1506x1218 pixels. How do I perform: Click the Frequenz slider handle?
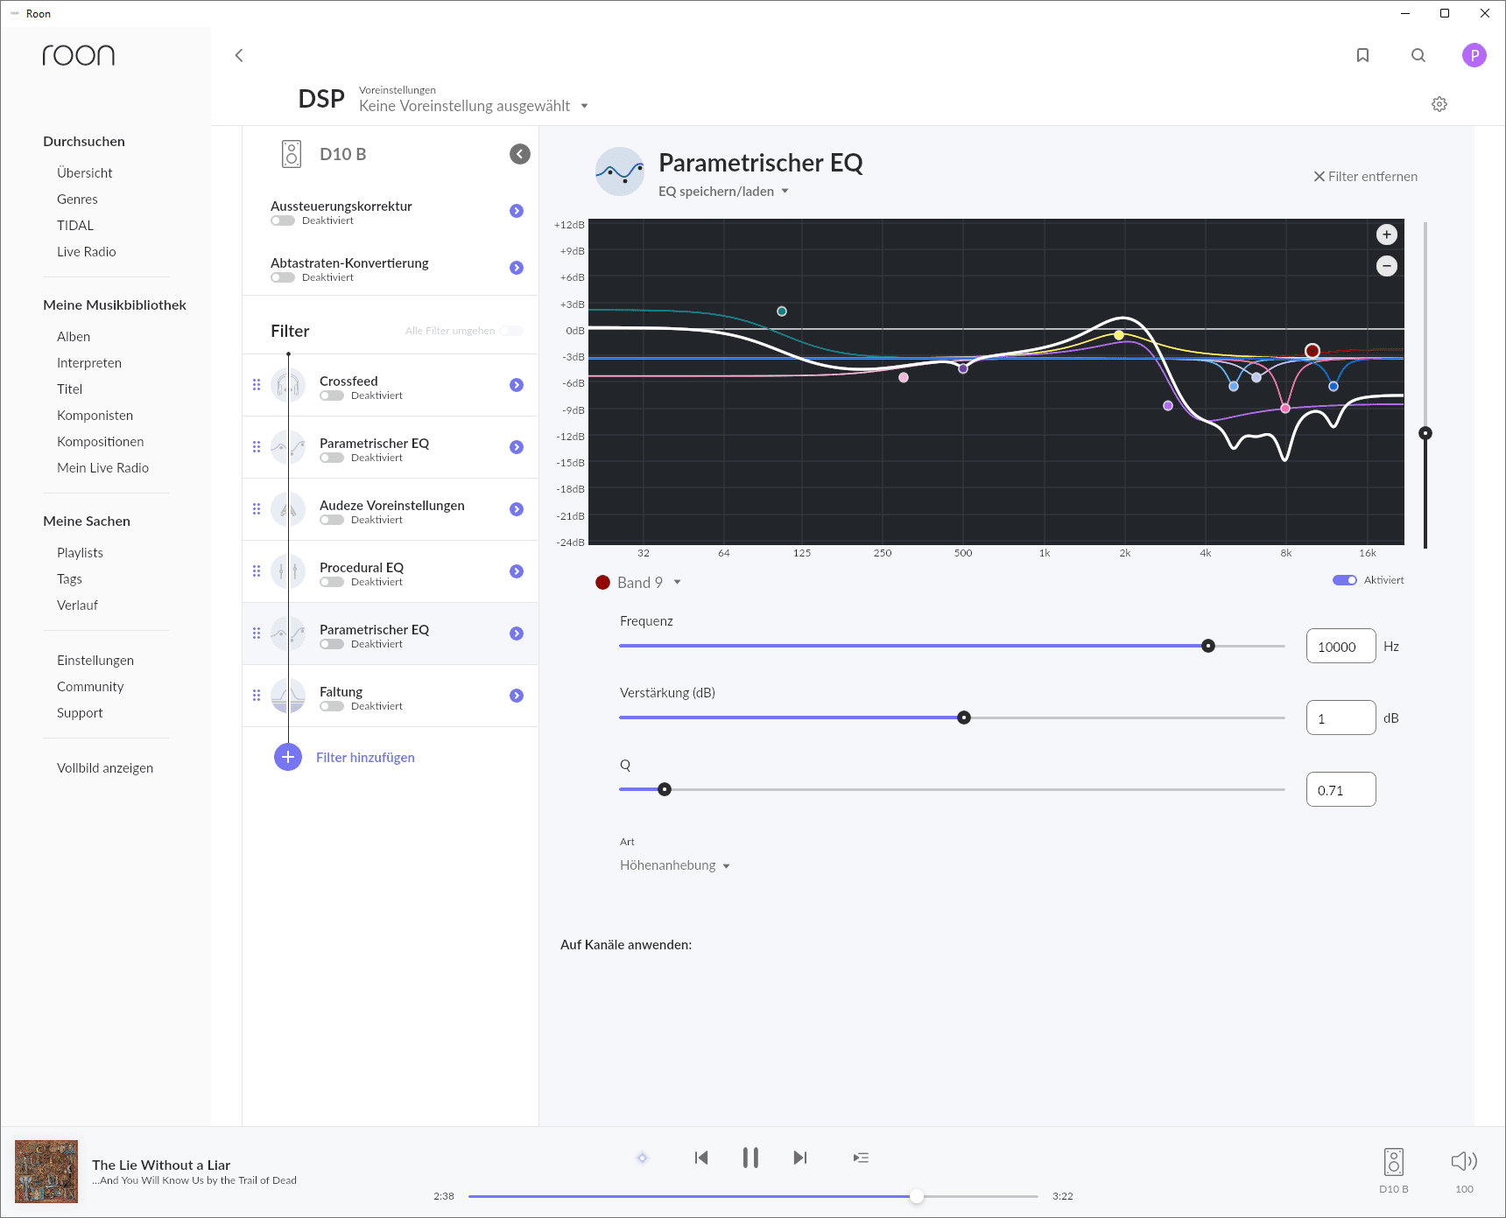tap(1208, 646)
